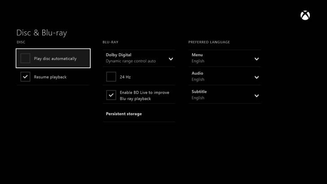Expand the Dolby Digital dropdown chevron
This screenshot has height=184, width=327.
point(171,59)
